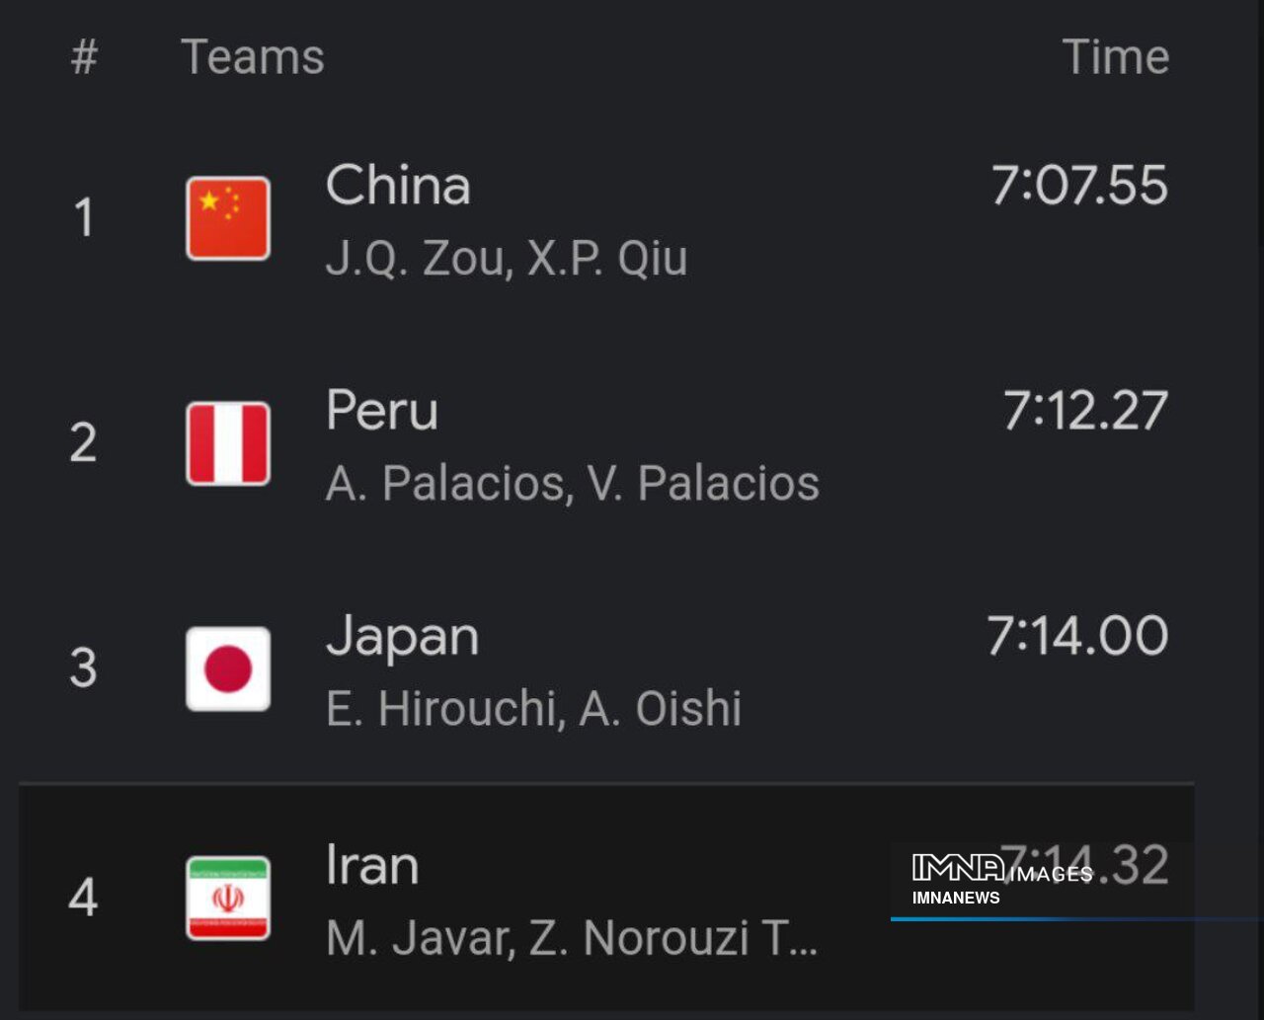Select the Japan team name

[x=402, y=637]
